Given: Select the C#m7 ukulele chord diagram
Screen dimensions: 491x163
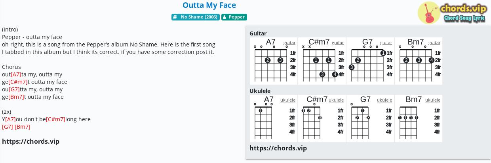Looking at the screenshot, I should (322, 119).
